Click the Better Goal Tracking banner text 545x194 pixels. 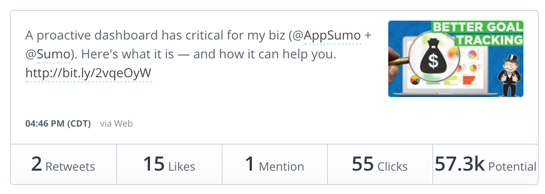click(x=477, y=33)
